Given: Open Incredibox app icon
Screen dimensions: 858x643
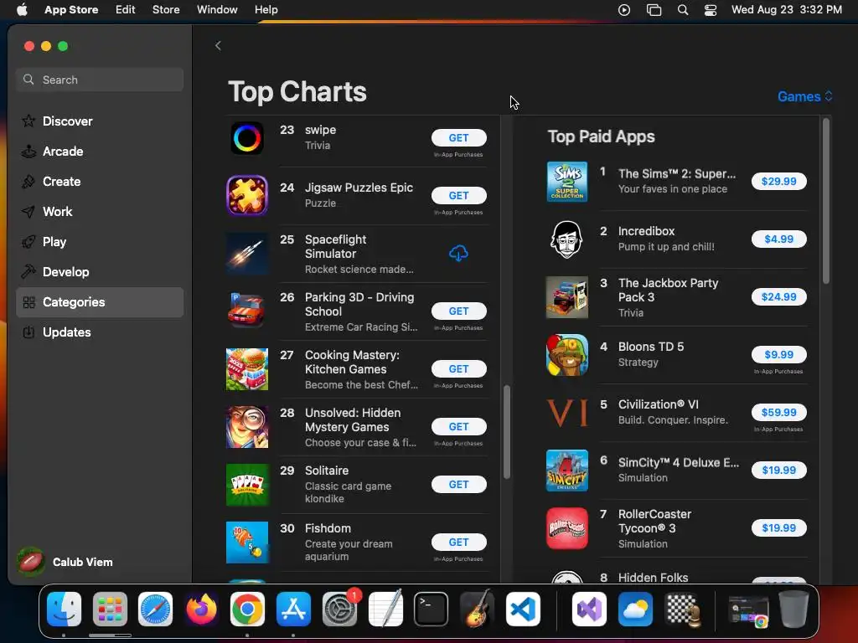Looking at the screenshot, I should [567, 239].
